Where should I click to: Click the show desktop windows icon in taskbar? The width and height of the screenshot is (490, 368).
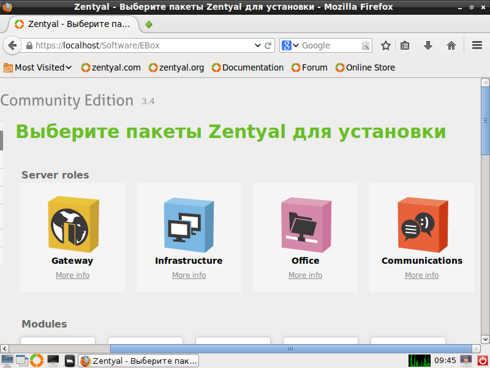click(x=21, y=361)
